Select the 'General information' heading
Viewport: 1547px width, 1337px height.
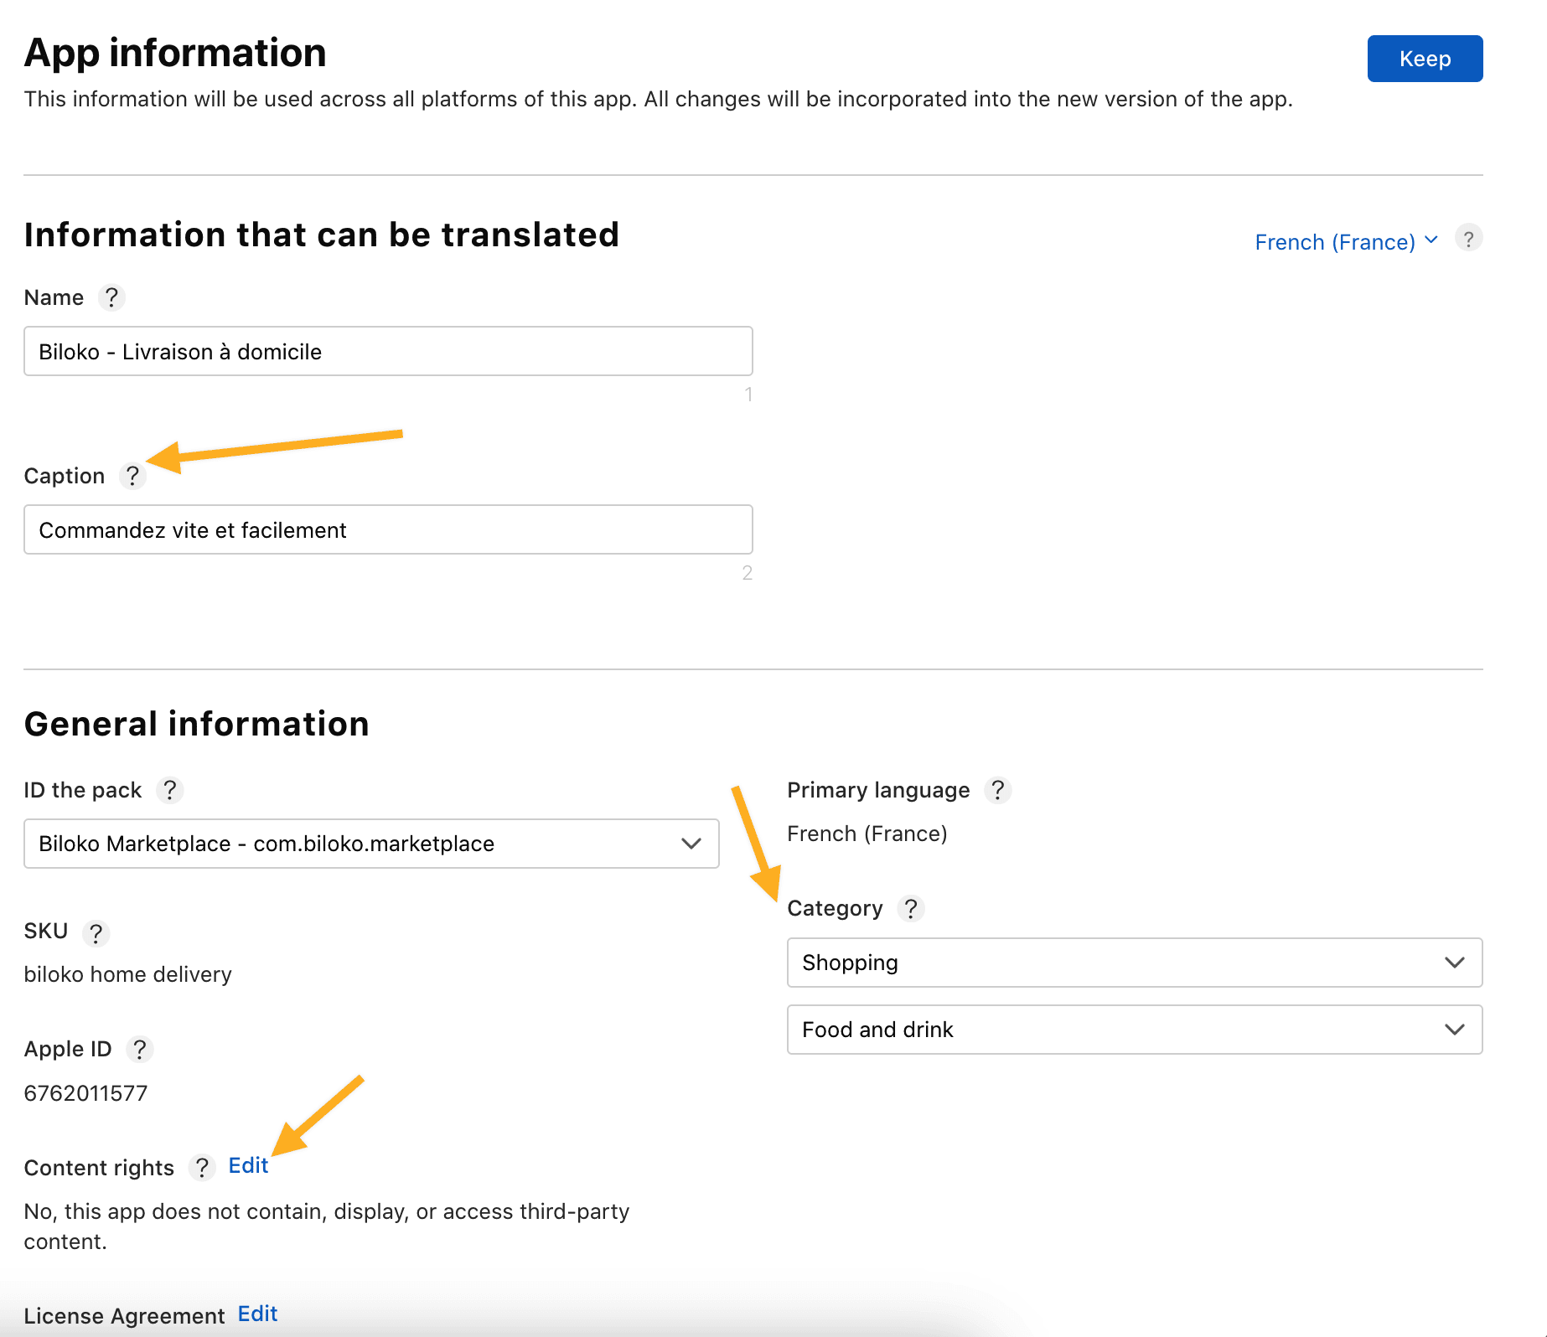pos(197,724)
